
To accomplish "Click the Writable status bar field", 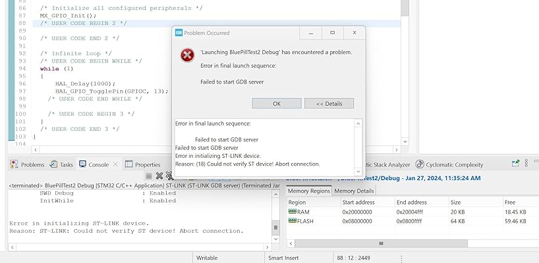I will [x=207, y=258].
